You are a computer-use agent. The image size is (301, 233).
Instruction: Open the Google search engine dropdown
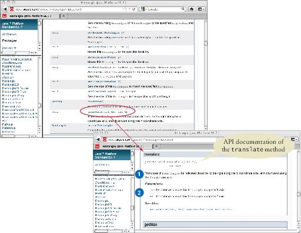pyautogui.click(x=143, y=9)
